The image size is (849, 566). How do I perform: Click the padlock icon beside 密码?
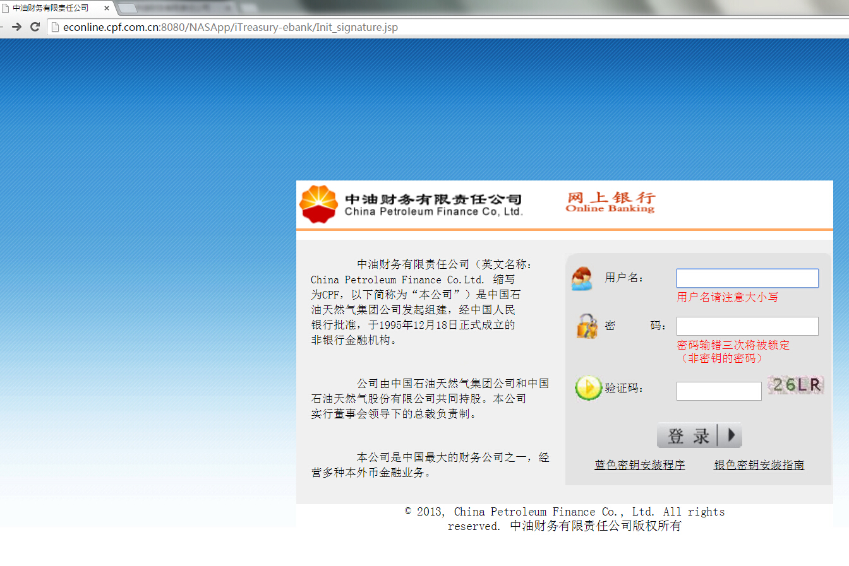pos(587,326)
